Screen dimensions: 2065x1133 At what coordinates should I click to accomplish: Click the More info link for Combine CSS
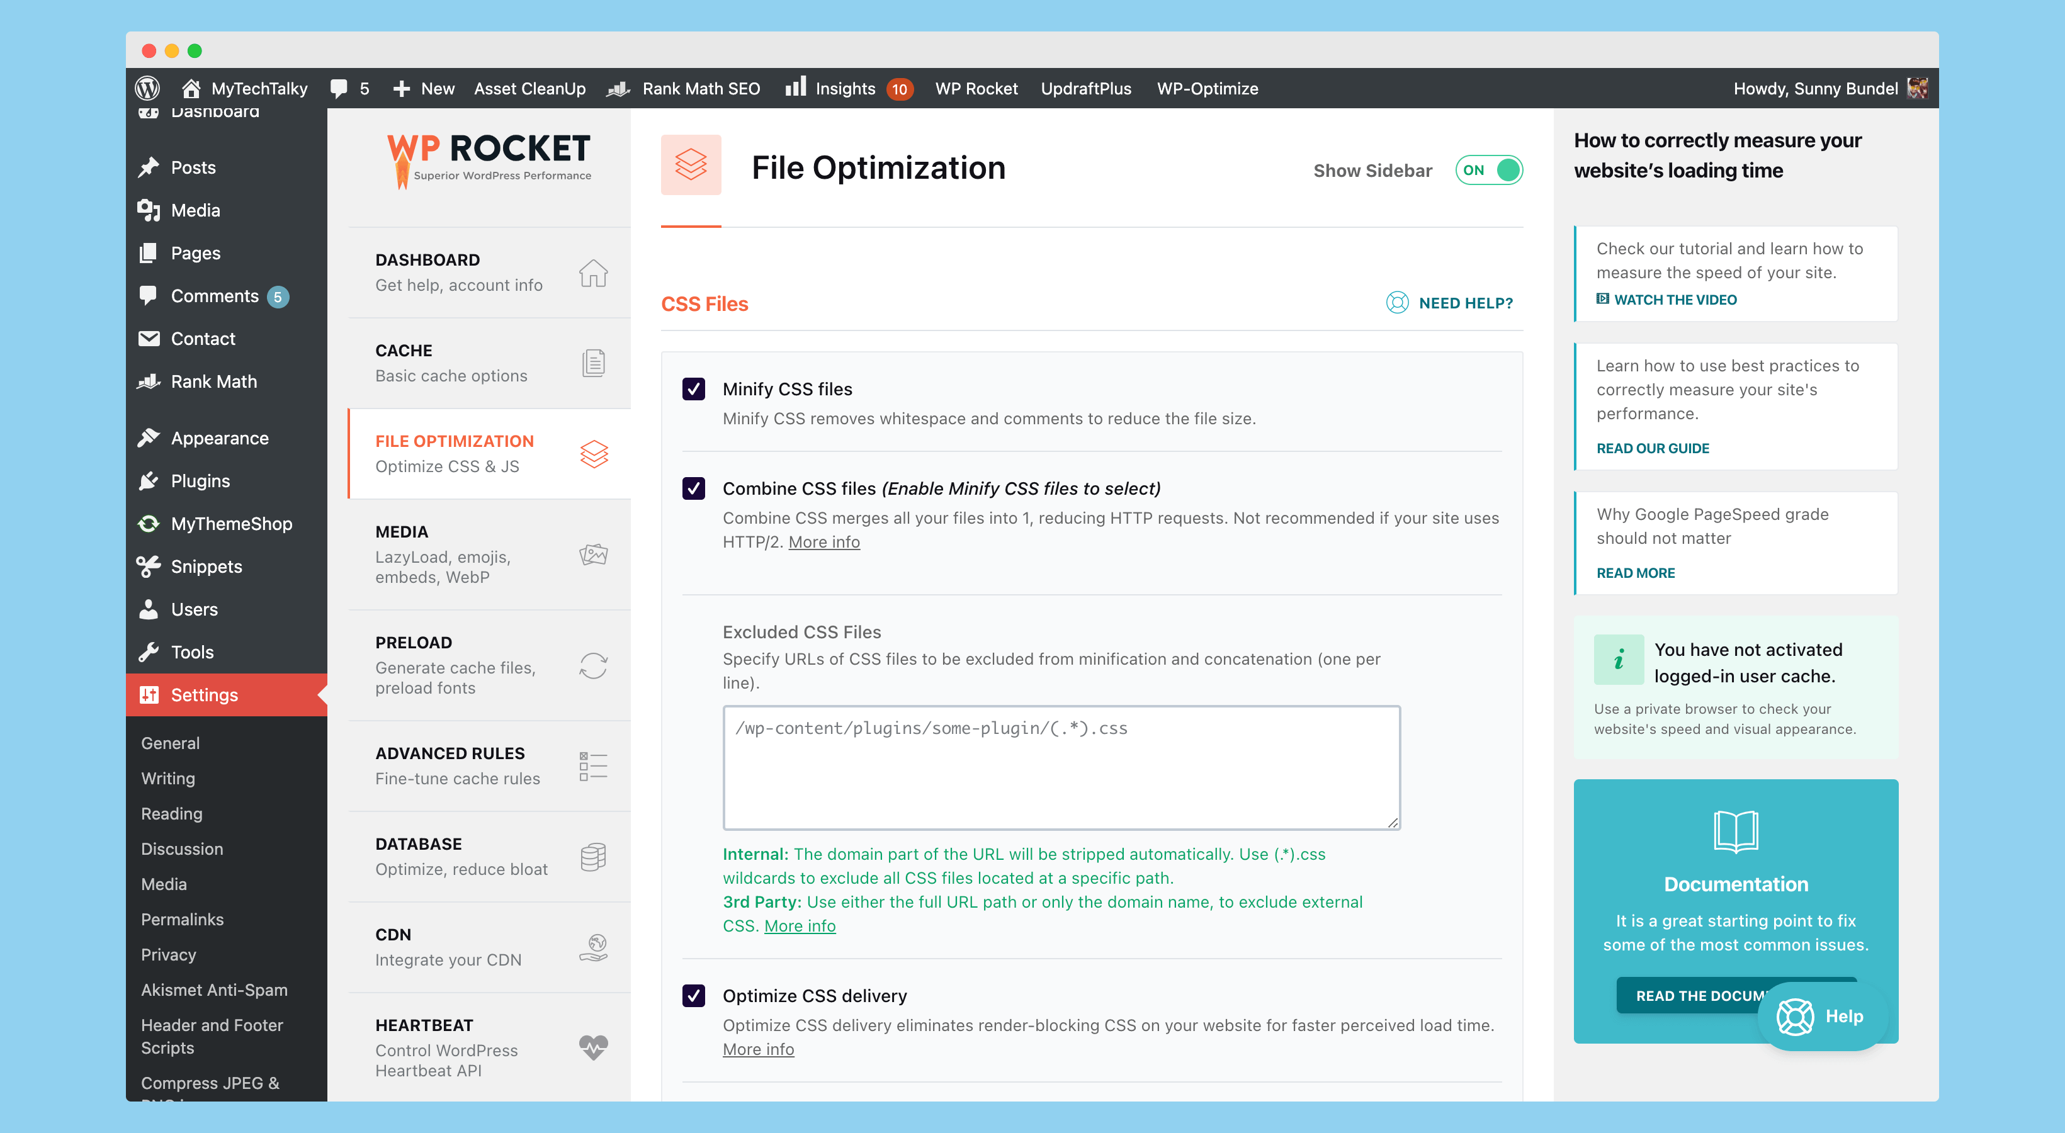coord(826,541)
